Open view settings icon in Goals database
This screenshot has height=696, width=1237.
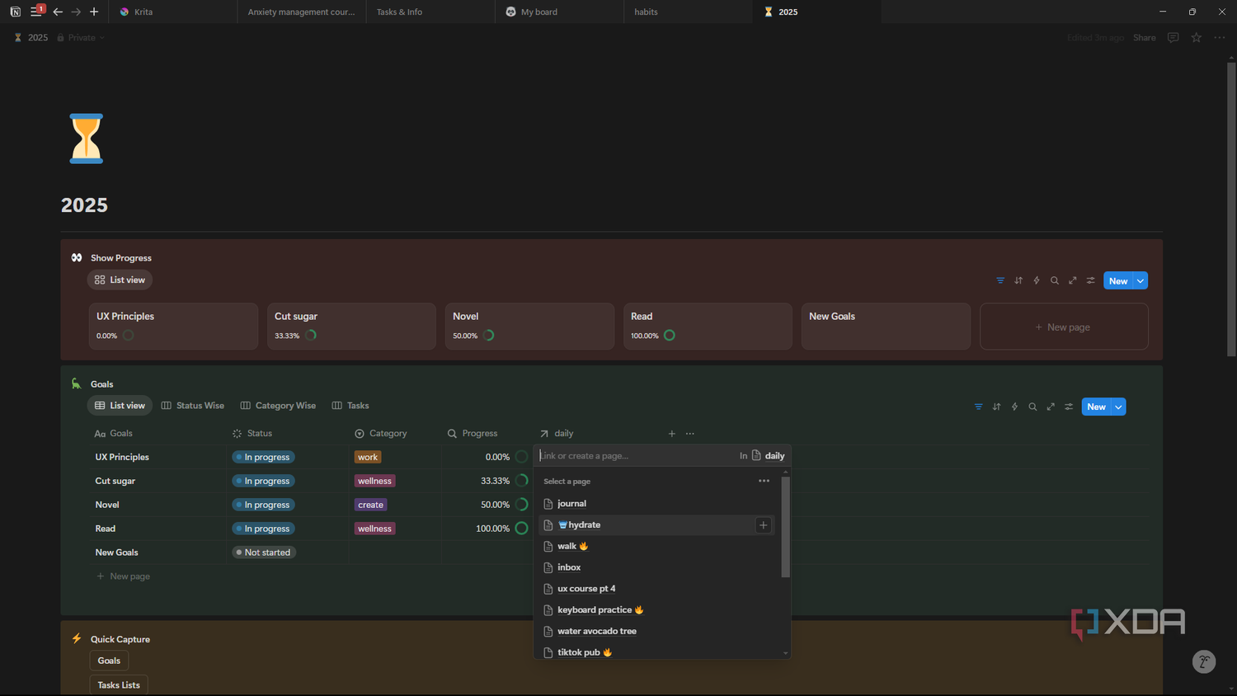tap(1069, 407)
